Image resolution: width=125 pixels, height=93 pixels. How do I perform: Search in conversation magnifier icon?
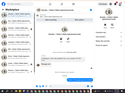point(112,25)
